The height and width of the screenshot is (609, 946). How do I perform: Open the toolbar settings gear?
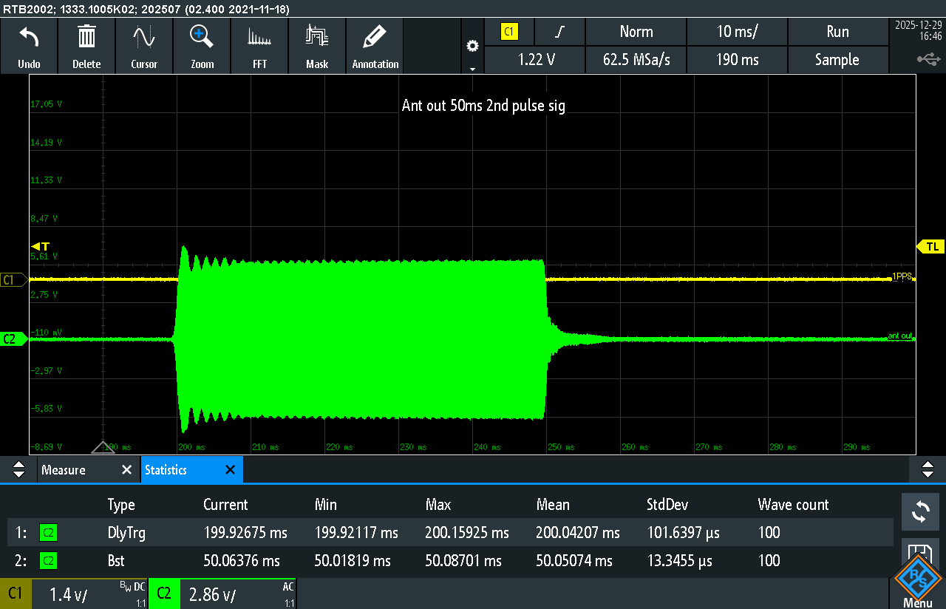coord(472,47)
